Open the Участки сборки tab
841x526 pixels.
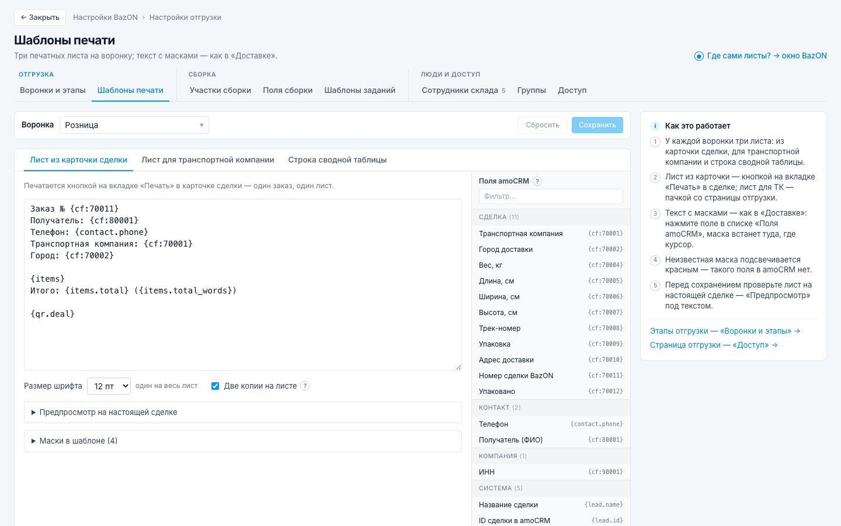[x=220, y=90]
